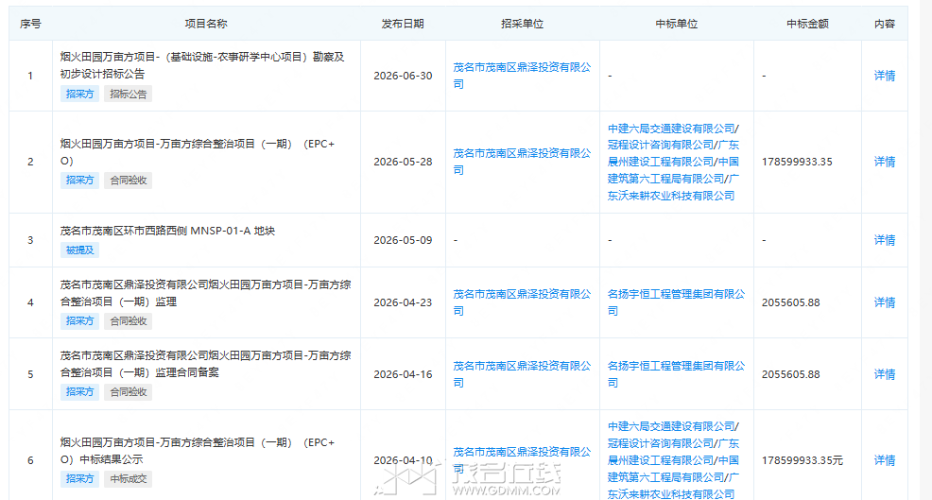This screenshot has width=932, height=500.
Task: Click date 2026-05-28
Action: [403, 162]
